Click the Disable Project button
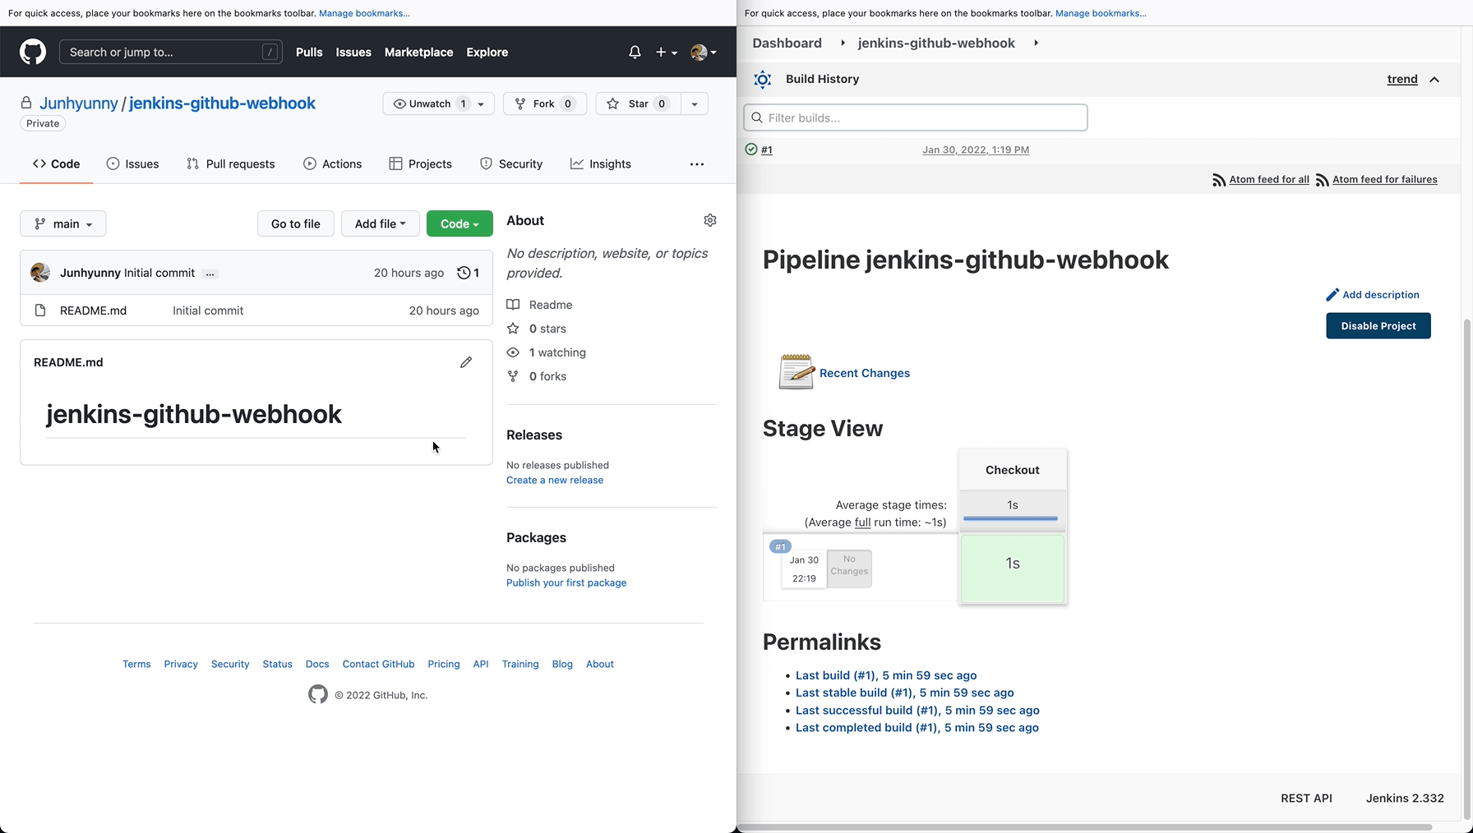The width and height of the screenshot is (1473, 833). click(x=1378, y=326)
